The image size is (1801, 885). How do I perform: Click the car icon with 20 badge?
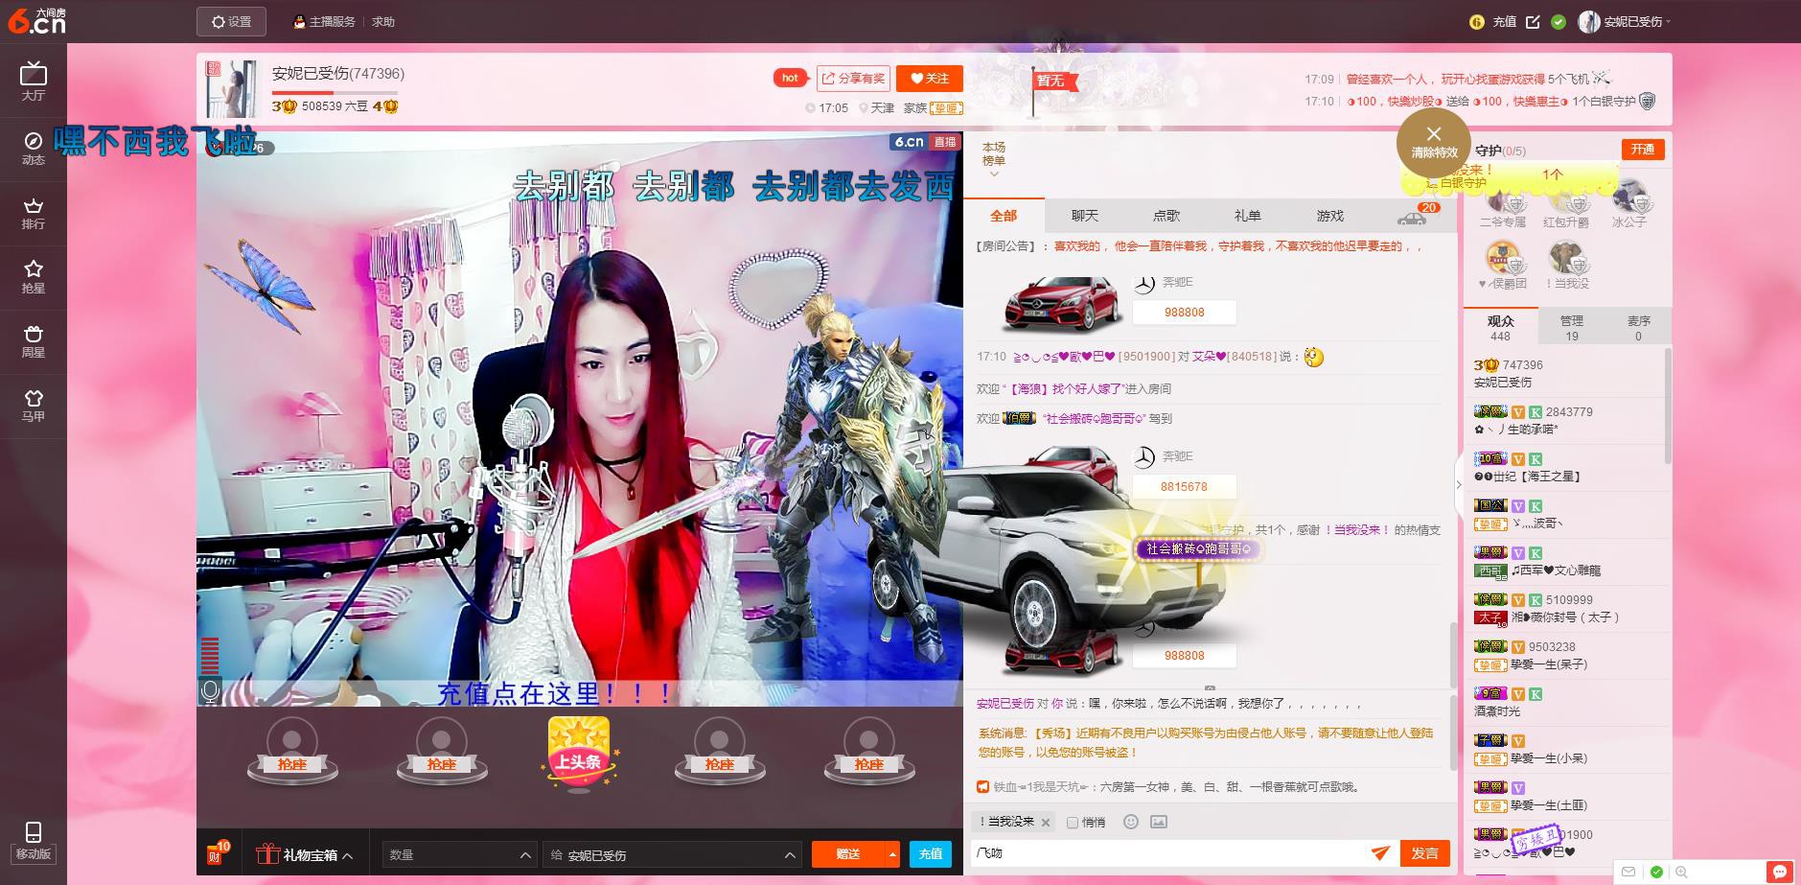1416,215
